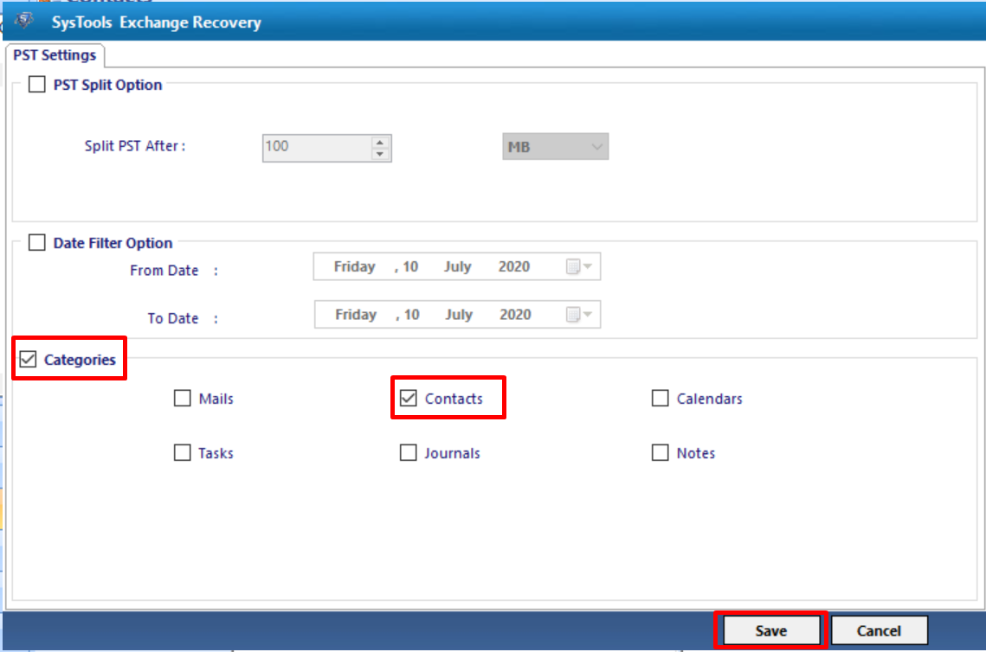Expand the To Date picker arrow

pos(588,314)
